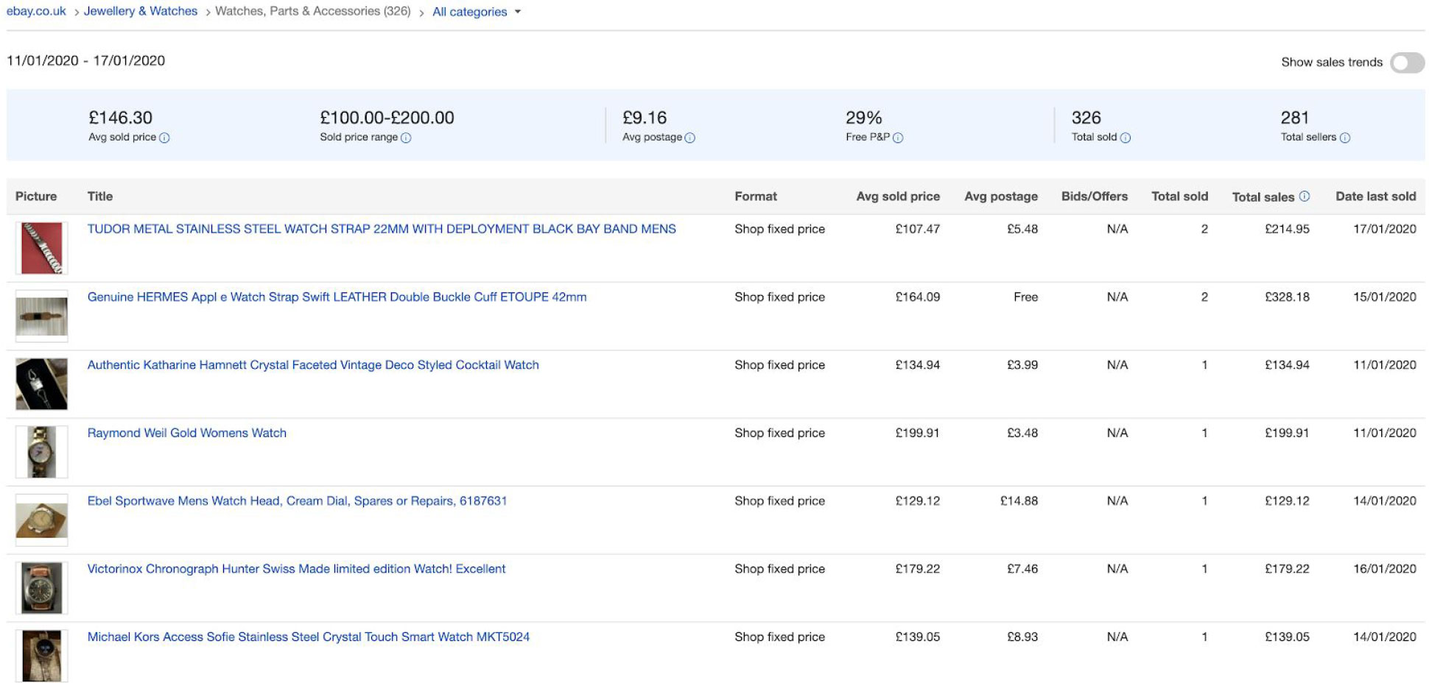
Task: Click the Raymond Weil watch thumbnail
Action: 42,452
